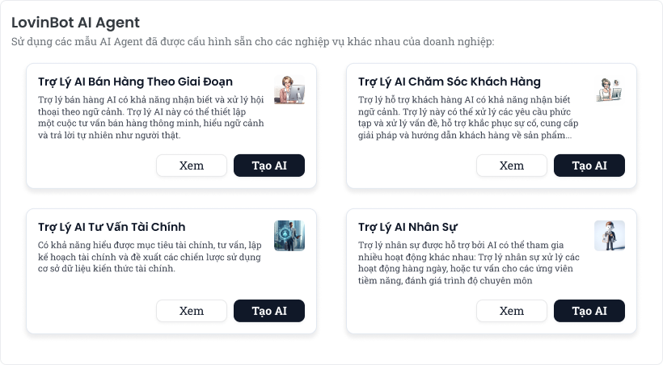Image resolution: width=663 pixels, height=365 pixels.
Task: Click the customer care assistant avatar icon
Action: tap(610, 89)
